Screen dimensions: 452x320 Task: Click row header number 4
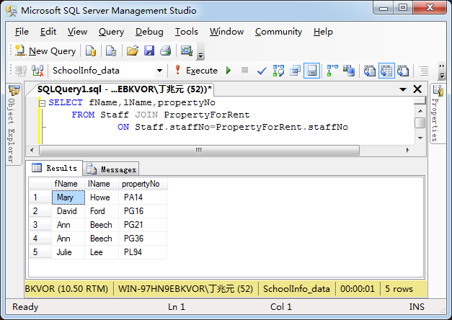tap(40, 239)
